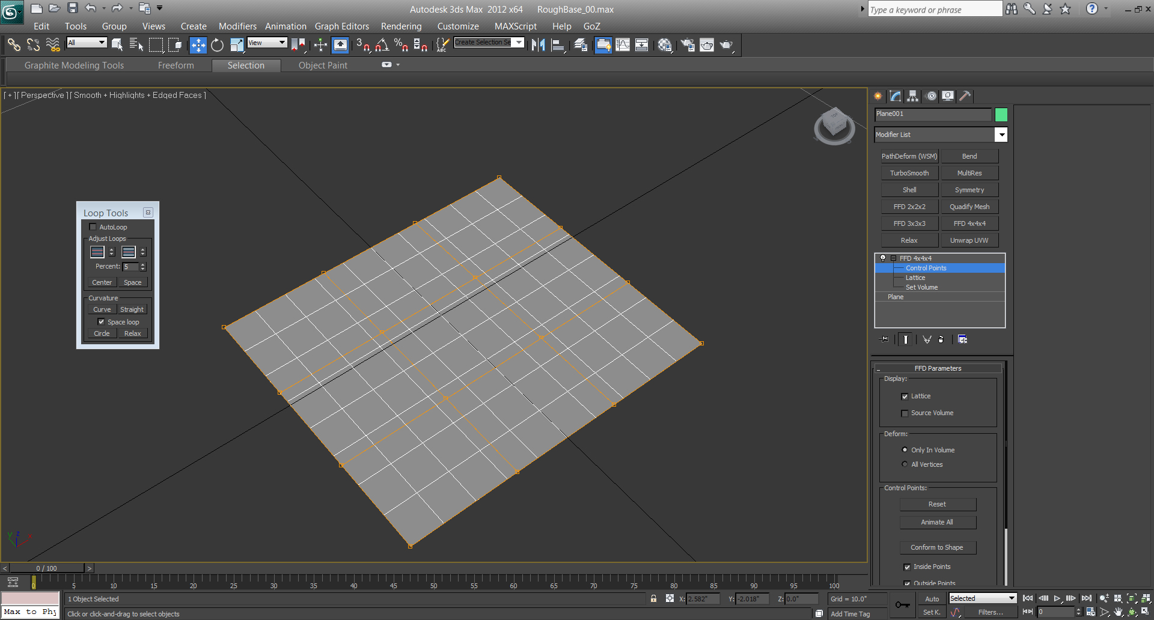Image resolution: width=1154 pixels, height=620 pixels.
Task: Select the Select and Link tool
Action: (x=14, y=44)
